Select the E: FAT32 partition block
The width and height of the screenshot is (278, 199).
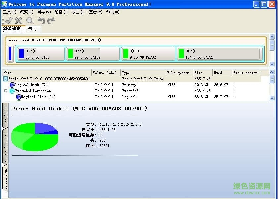click(x=93, y=53)
